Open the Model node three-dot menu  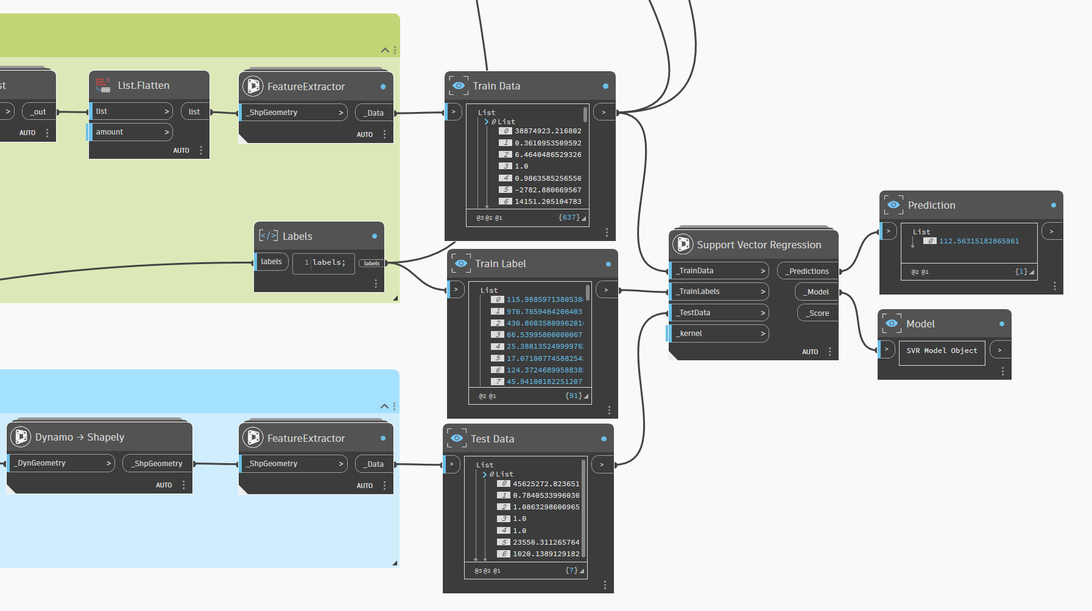click(1003, 371)
